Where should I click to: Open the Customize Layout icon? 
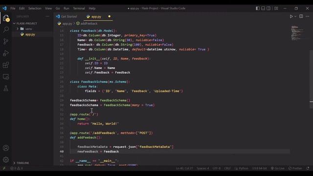(276, 8)
